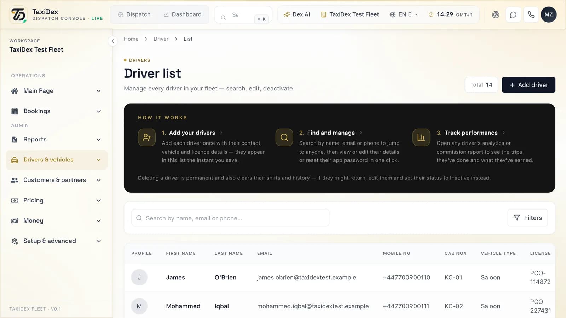
Task: Click the Add driver button
Action: coord(529,85)
